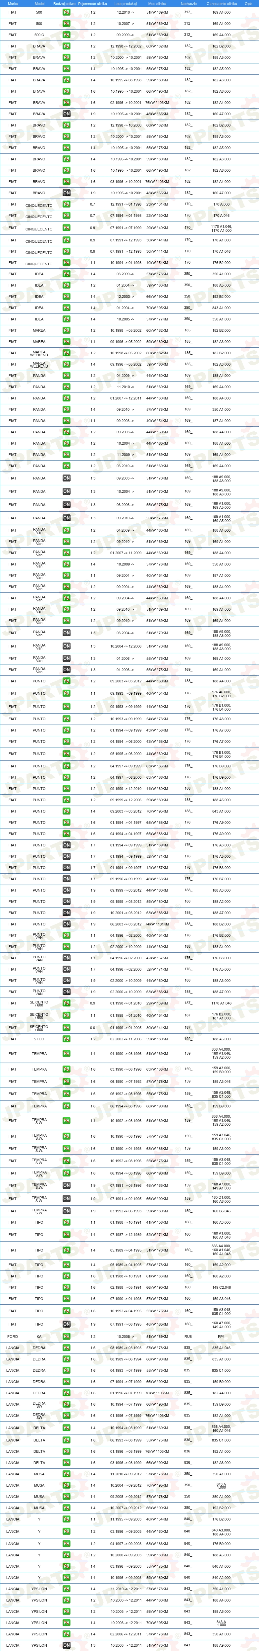Click the 'STILO' model cell
The width and height of the screenshot is (259, 1651).
pos(39,1039)
